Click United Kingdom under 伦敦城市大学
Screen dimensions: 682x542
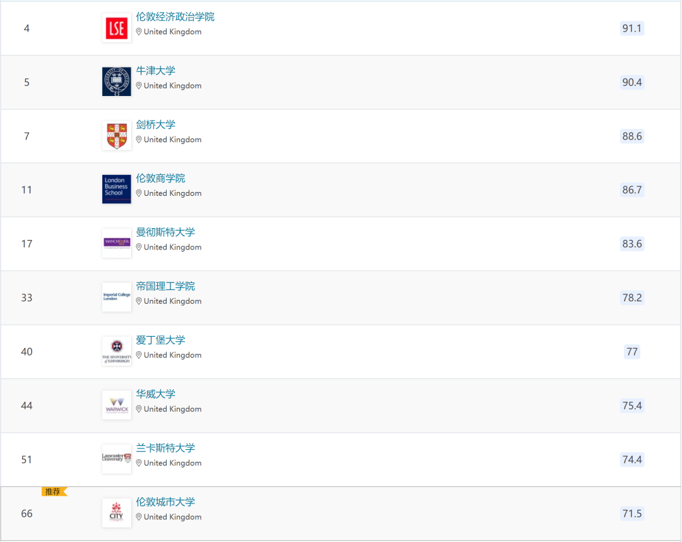172,517
